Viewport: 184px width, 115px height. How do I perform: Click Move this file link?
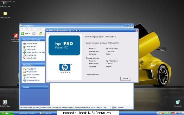[31, 47]
